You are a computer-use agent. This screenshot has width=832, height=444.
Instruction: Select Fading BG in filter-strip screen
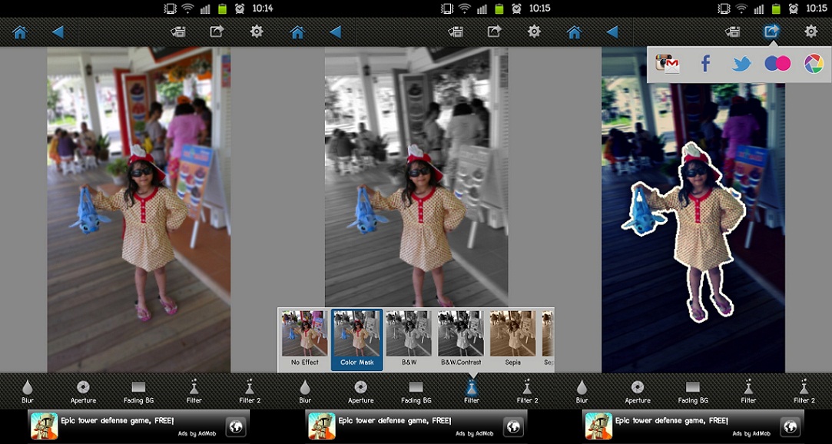[416, 392]
